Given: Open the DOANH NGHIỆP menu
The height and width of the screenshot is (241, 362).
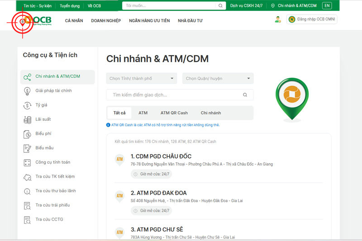Looking at the screenshot, I should 106,21.
